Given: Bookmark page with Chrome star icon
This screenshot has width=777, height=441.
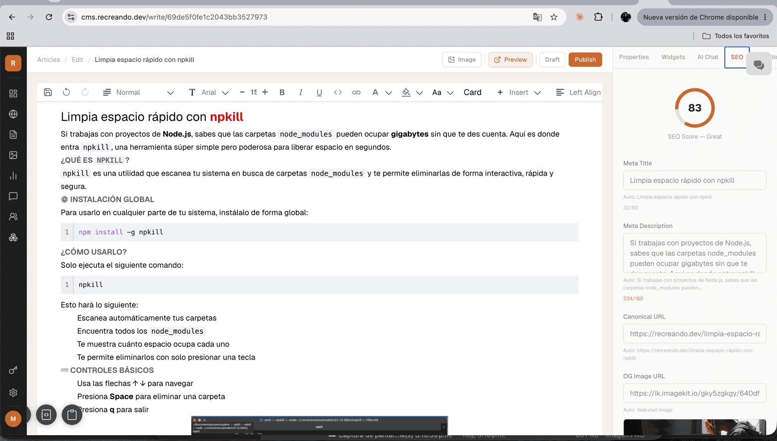Looking at the screenshot, I should [x=554, y=17].
